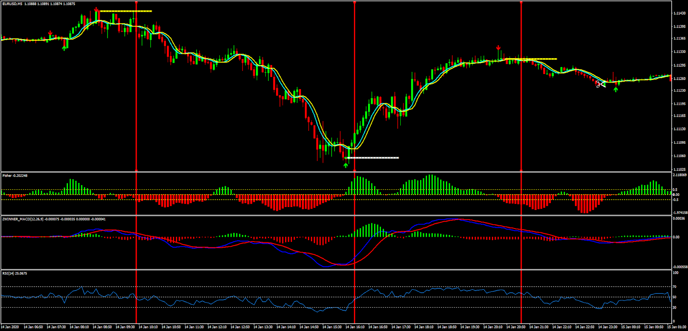The height and width of the screenshot is (331, 688).
Task: Click price label 1.11430 on the price axis
Action: point(679,13)
